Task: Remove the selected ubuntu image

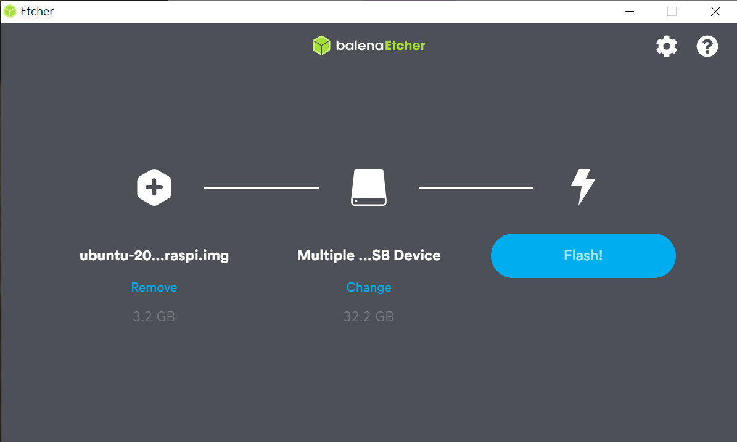Action: point(154,287)
